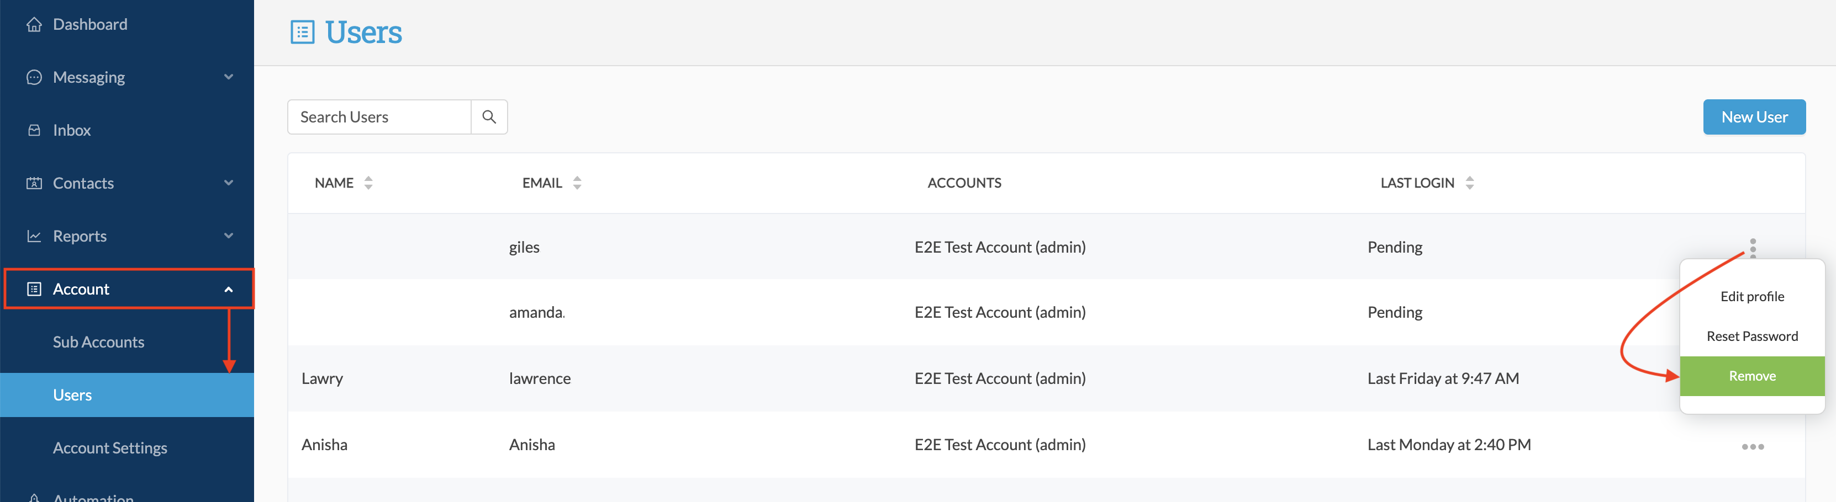
Task: Click the Users page heading
Action: tap(363, 33)
